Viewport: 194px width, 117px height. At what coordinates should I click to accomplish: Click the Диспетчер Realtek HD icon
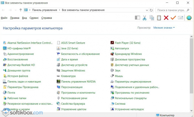coord(5,65)
